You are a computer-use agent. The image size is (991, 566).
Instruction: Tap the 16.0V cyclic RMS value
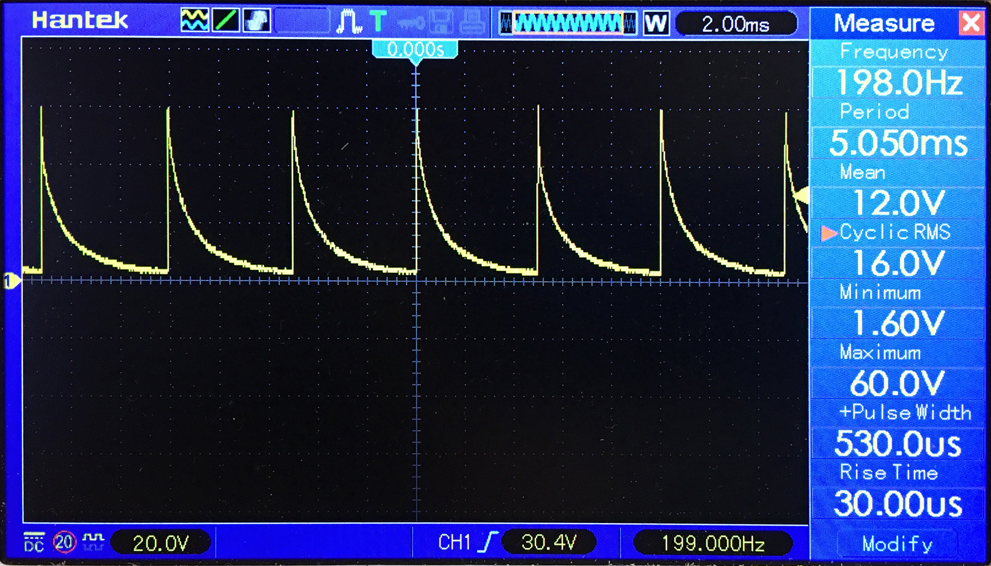pyautogui.click(x=897, y=263)
